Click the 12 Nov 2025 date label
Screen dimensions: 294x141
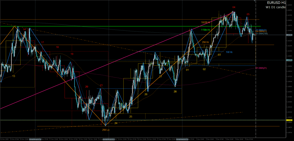click(5, 139)
